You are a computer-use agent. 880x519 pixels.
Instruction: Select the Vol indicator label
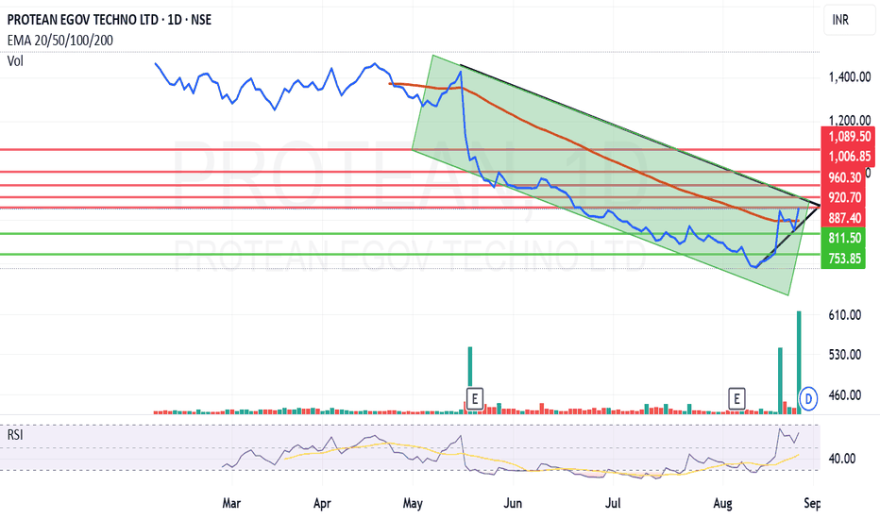coord(15,60)
